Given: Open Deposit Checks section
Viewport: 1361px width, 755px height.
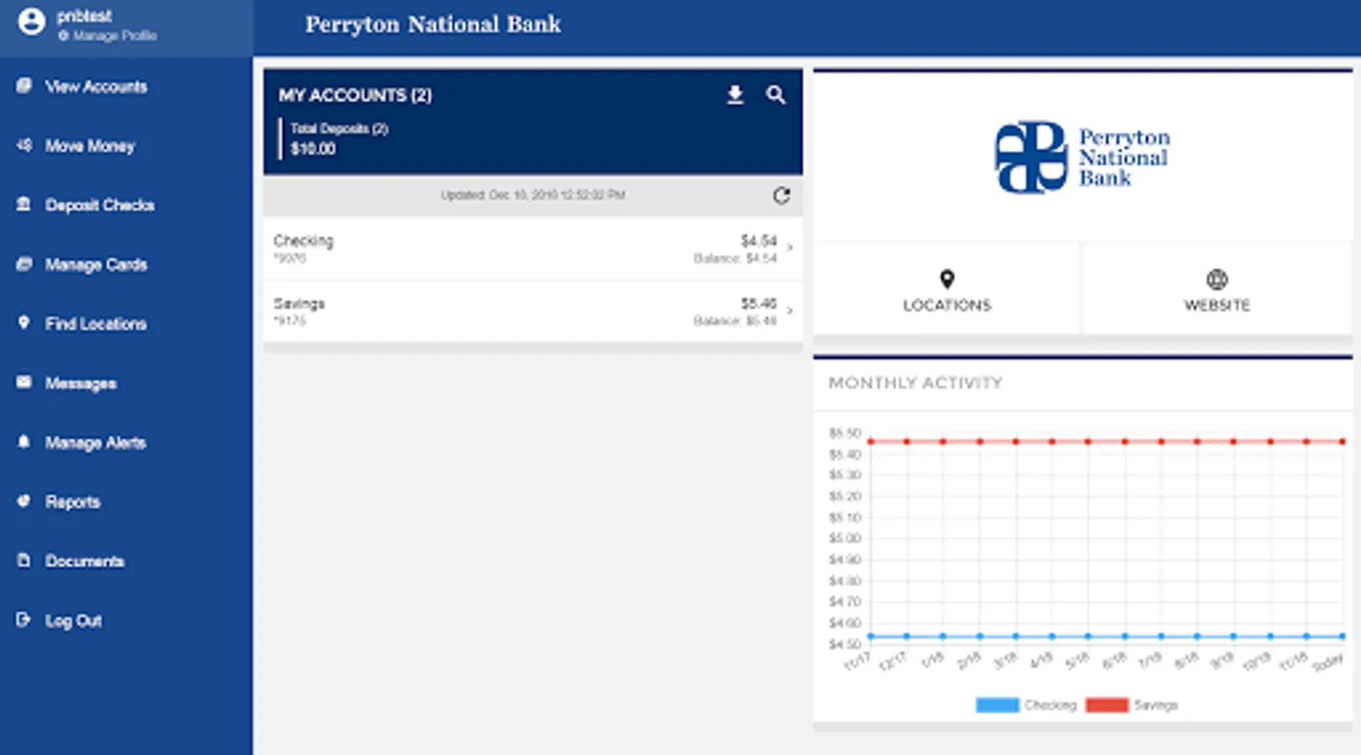Looking at the screenshot, I should [100, 205].
